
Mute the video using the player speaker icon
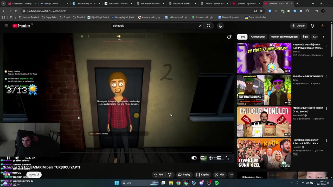(x=17, y=158)
